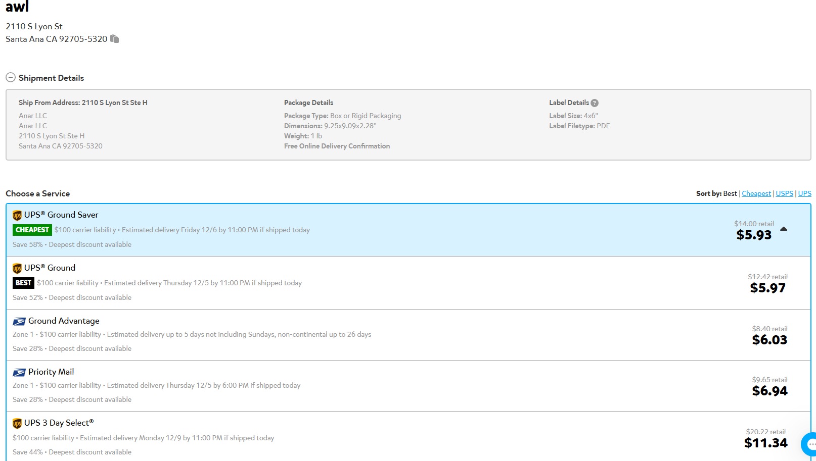Screen dimensions: 816x461
Task: Click the struck-through $12.42 retail price
Action: click(x=767, y=277)
